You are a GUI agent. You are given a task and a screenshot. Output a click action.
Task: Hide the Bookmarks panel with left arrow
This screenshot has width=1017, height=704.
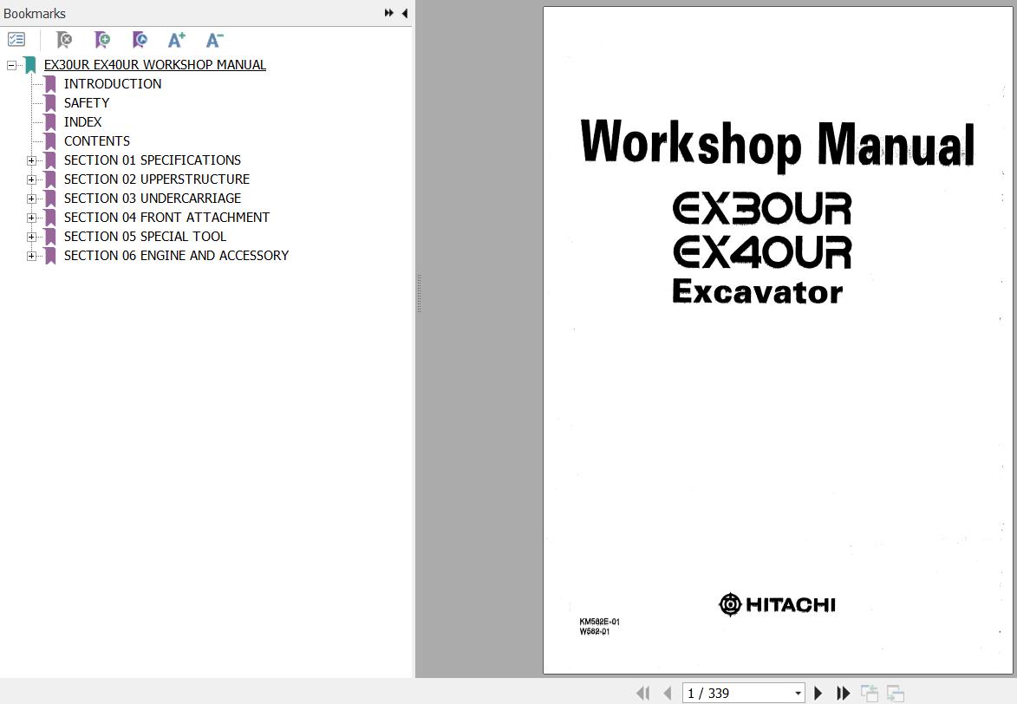405,13
